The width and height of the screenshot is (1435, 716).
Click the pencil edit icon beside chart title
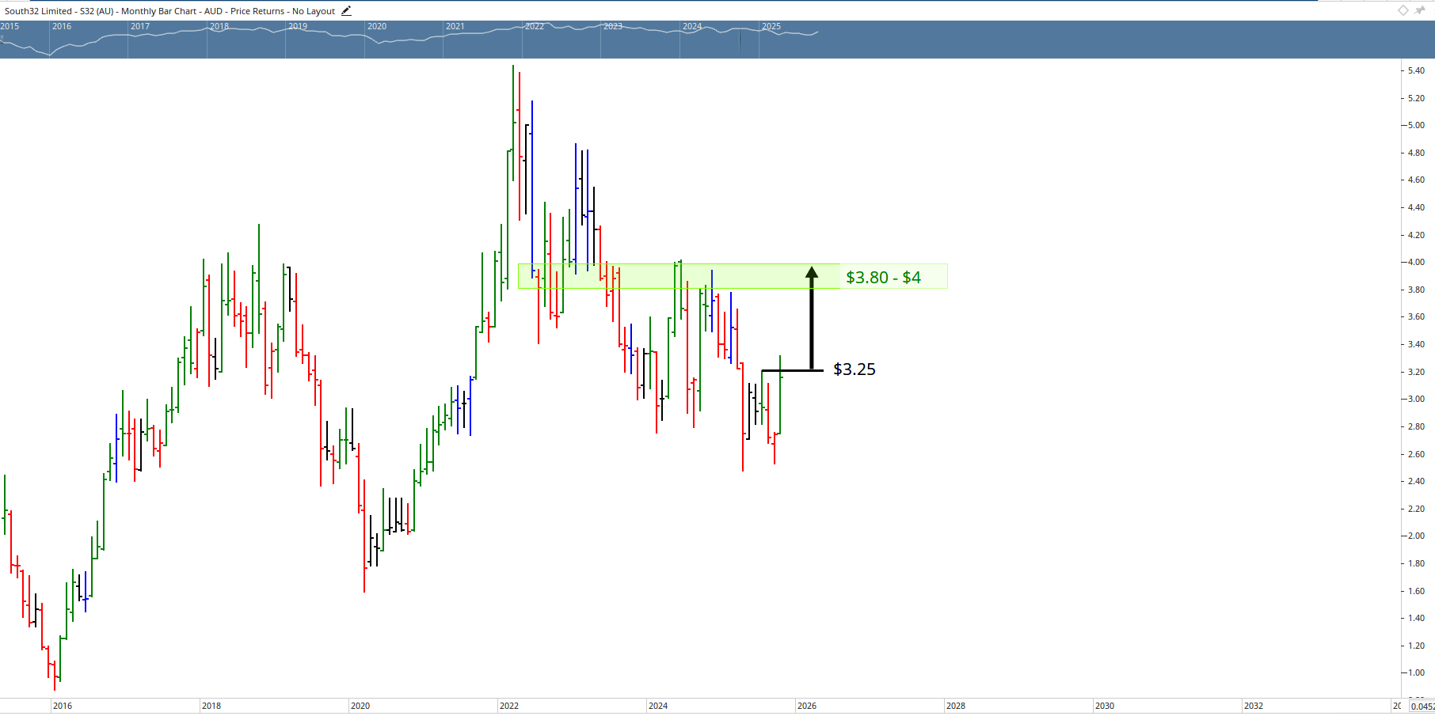(346, 11)
